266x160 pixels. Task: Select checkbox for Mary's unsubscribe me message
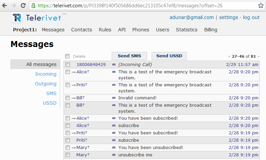pos(68,155)
